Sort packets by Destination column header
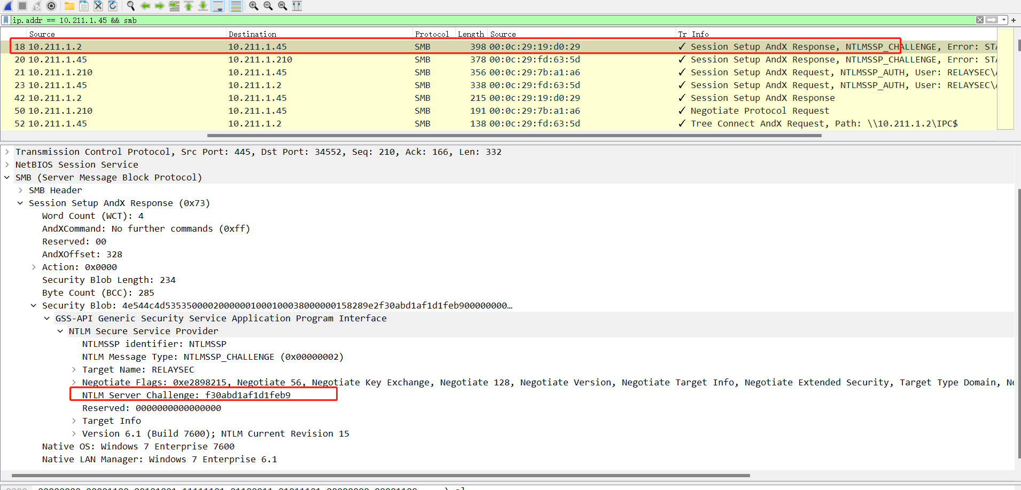 click(x=252, y=34)
